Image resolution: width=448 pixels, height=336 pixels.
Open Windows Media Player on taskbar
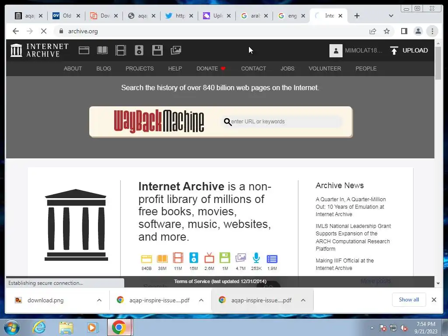92,327
